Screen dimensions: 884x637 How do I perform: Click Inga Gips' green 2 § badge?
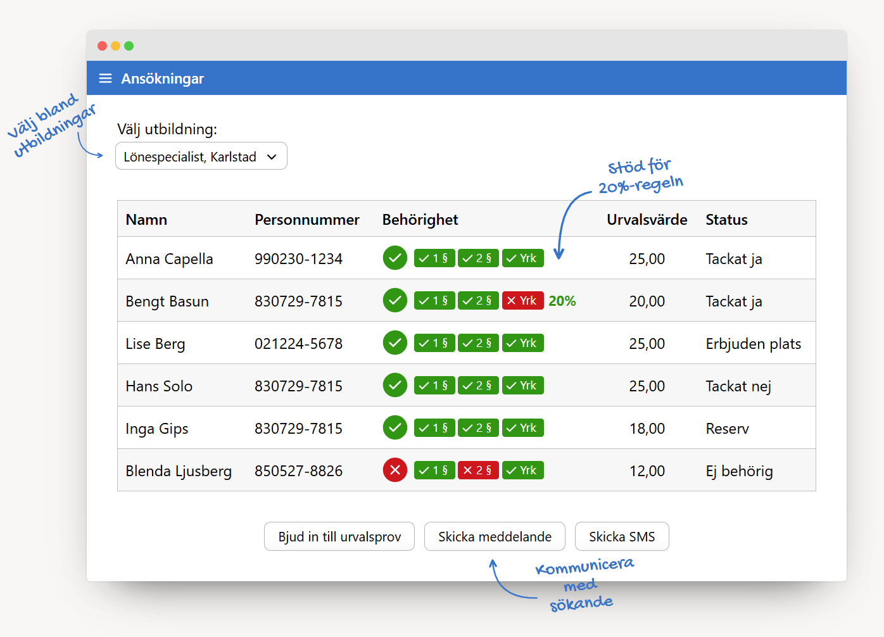[478, 428]
